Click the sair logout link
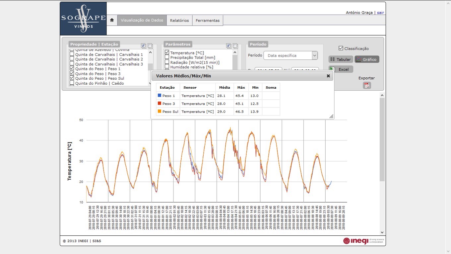Screen dimensions: 451x254 click(x=380, y=13)
